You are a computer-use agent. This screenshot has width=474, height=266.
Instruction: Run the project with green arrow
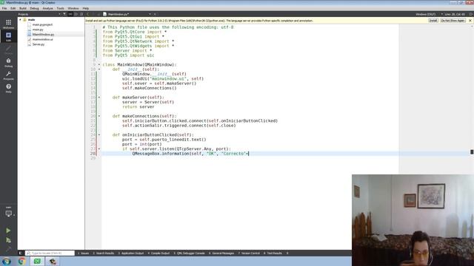8,231
